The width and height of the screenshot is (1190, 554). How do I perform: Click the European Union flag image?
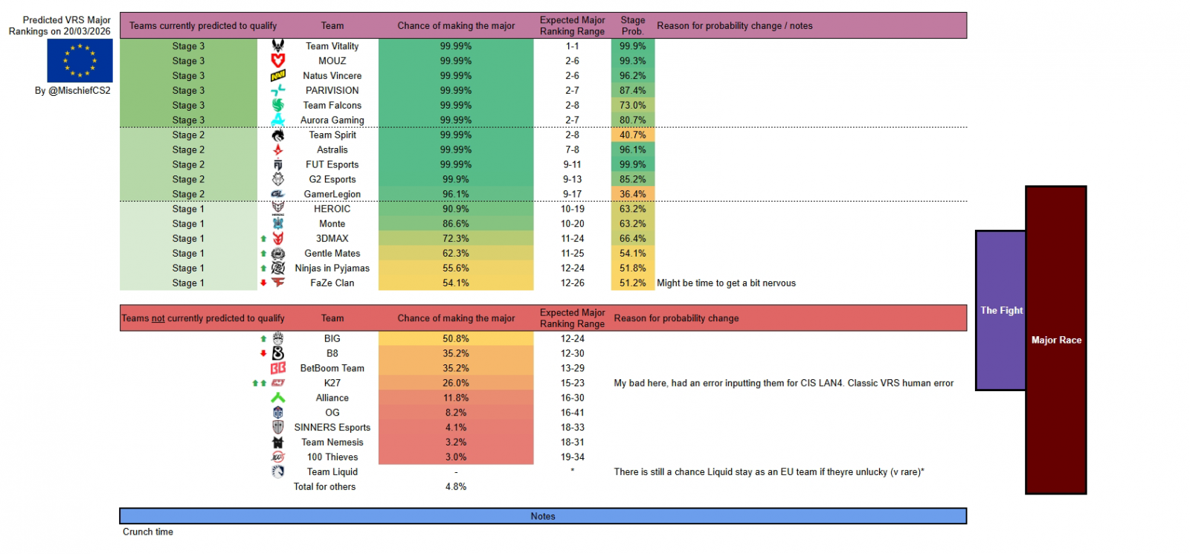tap(80, 61)
